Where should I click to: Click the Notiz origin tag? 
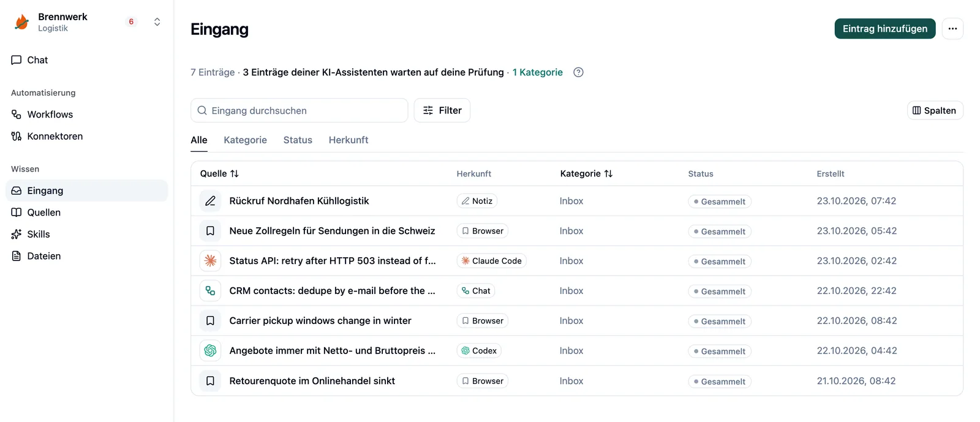tap(477, 201)
